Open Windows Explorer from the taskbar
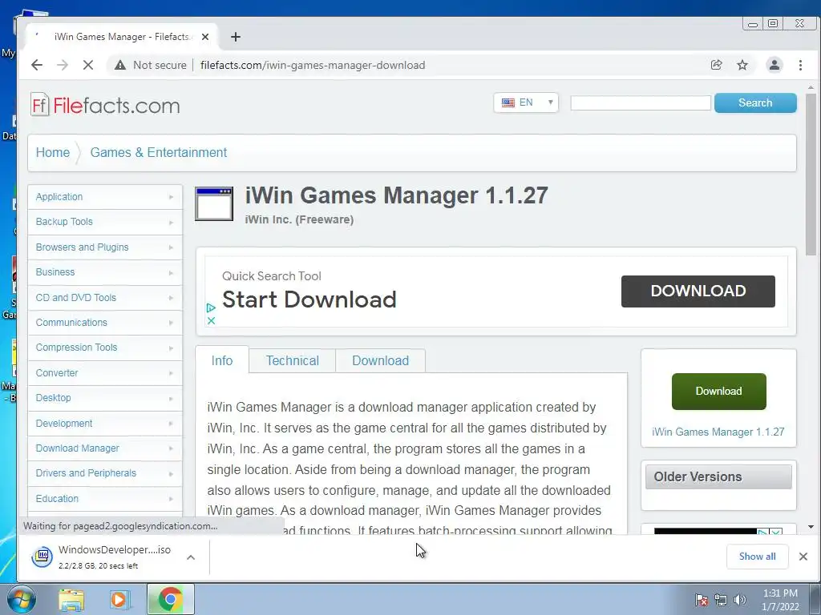Screen dimensions: 821x615 (71, 599)
